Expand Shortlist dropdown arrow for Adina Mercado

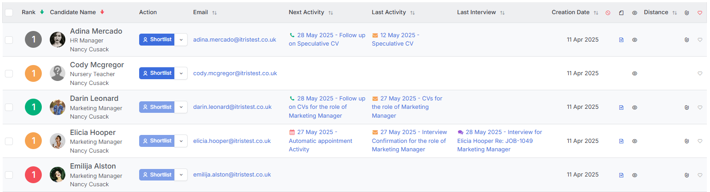pos(181,39)
